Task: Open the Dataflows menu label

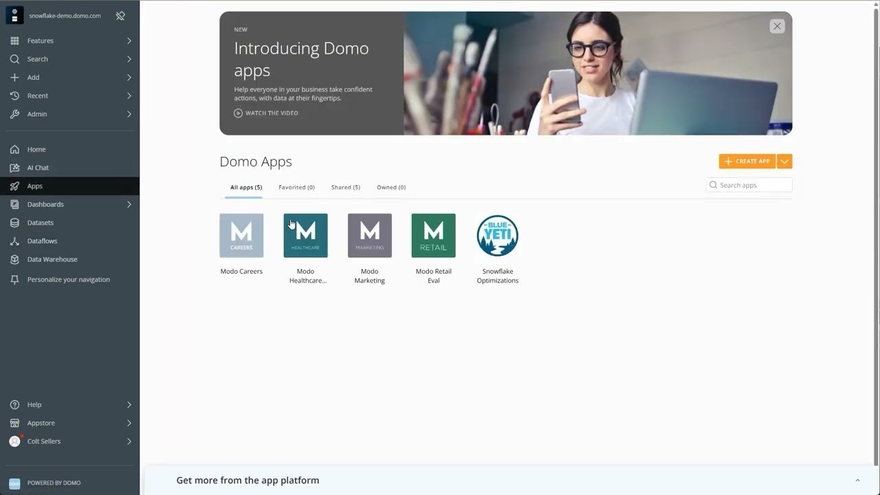Action: 43,241
